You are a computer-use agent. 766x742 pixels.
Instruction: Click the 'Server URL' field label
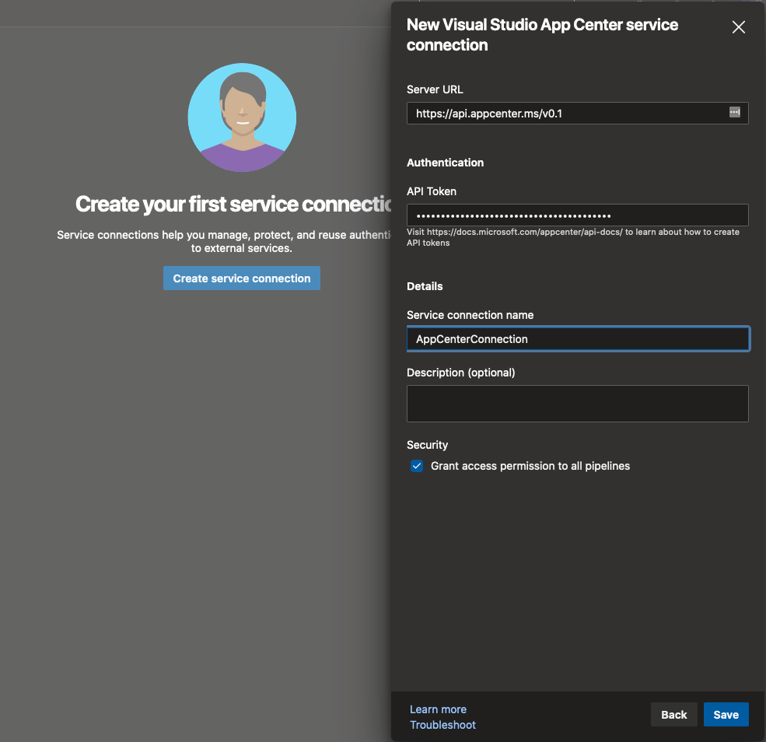[435, 89]
